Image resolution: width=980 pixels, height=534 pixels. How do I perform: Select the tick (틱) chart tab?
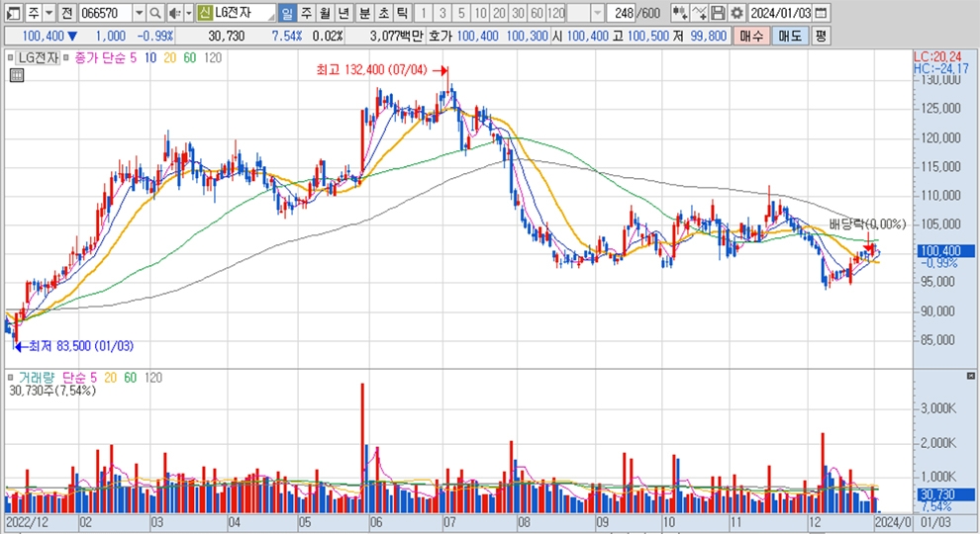coord(401,13)
